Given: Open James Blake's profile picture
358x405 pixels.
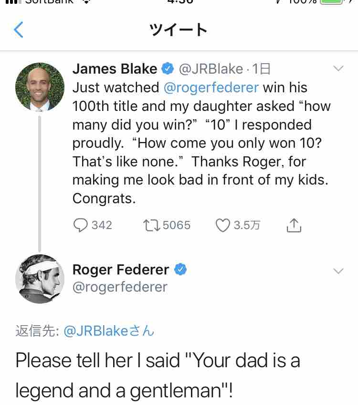Looking at the screenshot, I should pyautogui.click(x=40, y=87).
